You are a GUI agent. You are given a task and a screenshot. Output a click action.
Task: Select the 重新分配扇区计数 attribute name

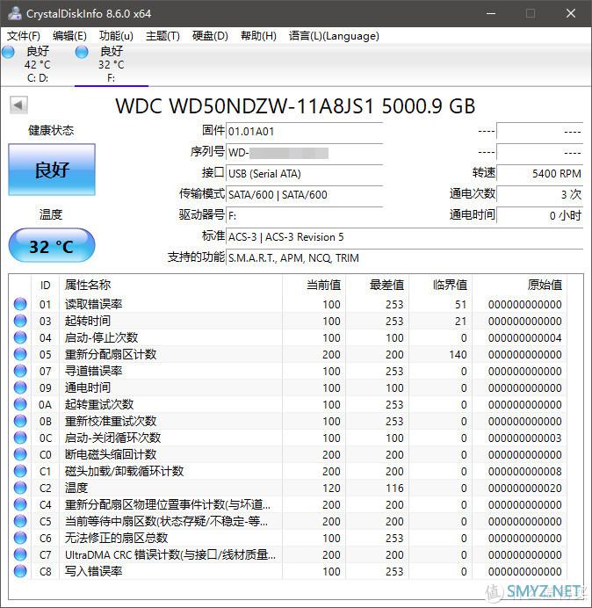[111, 354]
